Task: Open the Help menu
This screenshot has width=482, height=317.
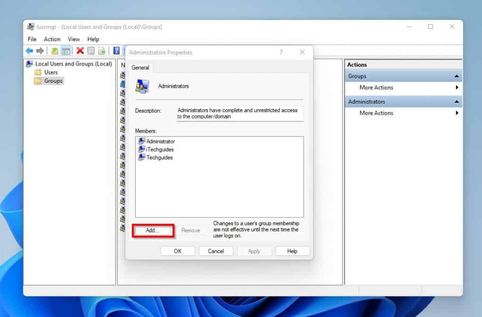Action: [x=93, y=39]
